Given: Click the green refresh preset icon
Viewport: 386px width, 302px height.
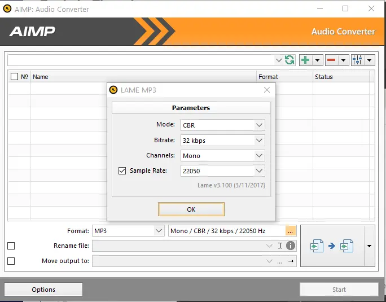Looking at the screenshot, I should (289, 60).
